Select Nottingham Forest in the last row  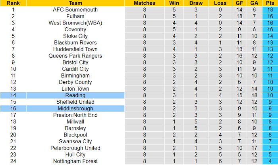(x=75, y=161)
